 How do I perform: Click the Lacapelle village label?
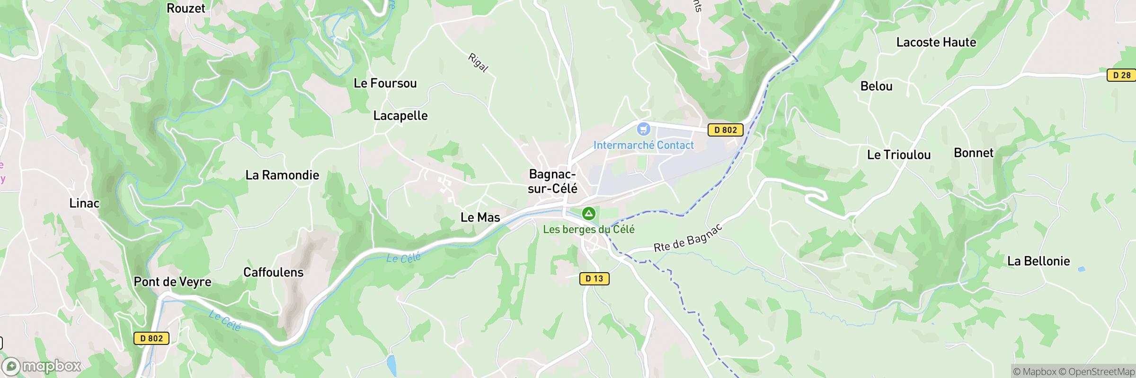400,116
